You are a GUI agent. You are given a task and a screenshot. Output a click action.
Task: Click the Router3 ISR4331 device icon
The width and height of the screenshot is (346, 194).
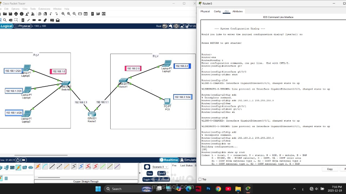[92, 114]
